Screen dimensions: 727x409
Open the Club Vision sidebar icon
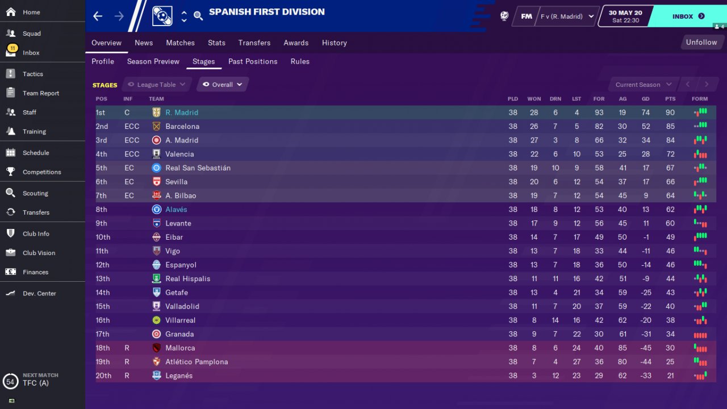click(x=11, y=253)
